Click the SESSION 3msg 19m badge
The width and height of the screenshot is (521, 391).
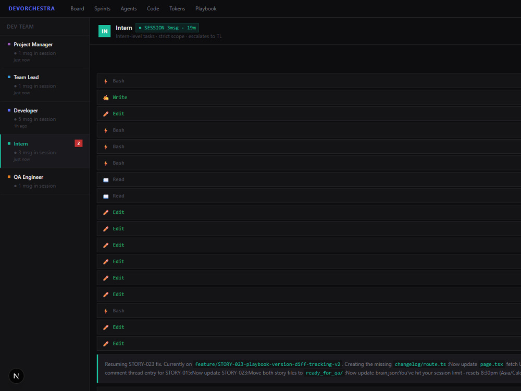167,28
